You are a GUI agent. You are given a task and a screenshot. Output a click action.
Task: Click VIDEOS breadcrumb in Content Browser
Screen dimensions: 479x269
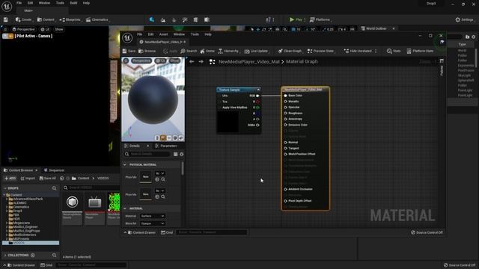pyautogui.click(x=103, y=179)
